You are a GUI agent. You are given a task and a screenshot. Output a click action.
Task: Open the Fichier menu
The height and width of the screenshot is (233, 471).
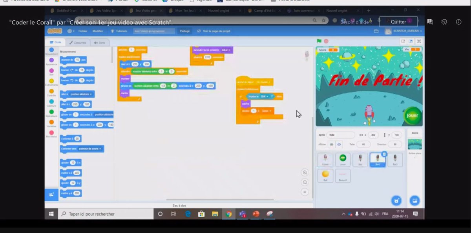tap(83, 31)
